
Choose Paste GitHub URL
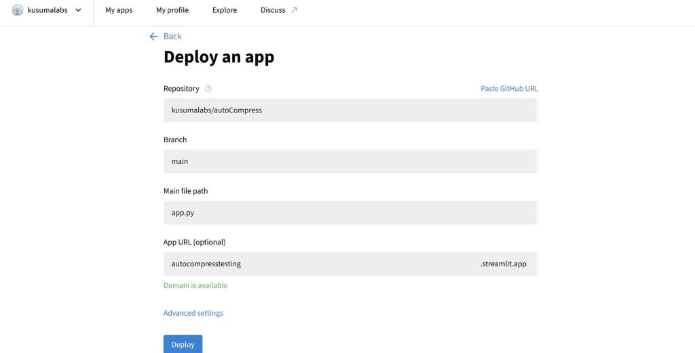coord(509,89)
